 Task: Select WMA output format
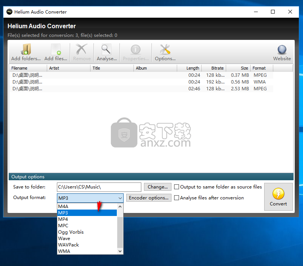click(87, 251)
